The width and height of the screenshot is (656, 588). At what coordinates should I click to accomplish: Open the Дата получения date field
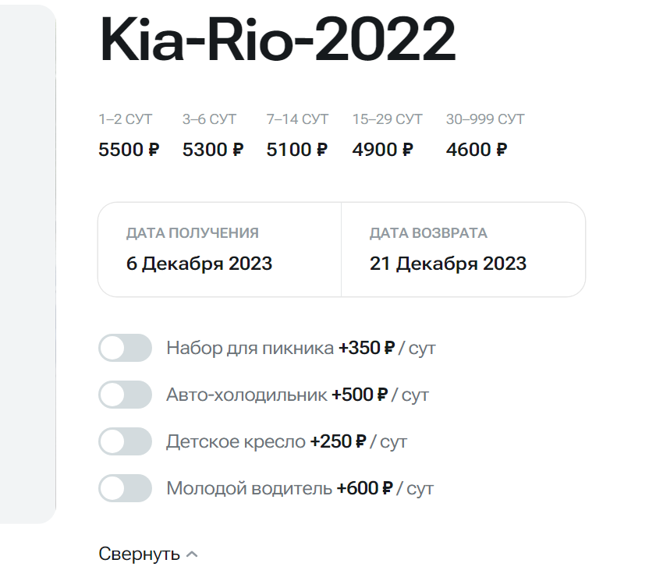219,250
